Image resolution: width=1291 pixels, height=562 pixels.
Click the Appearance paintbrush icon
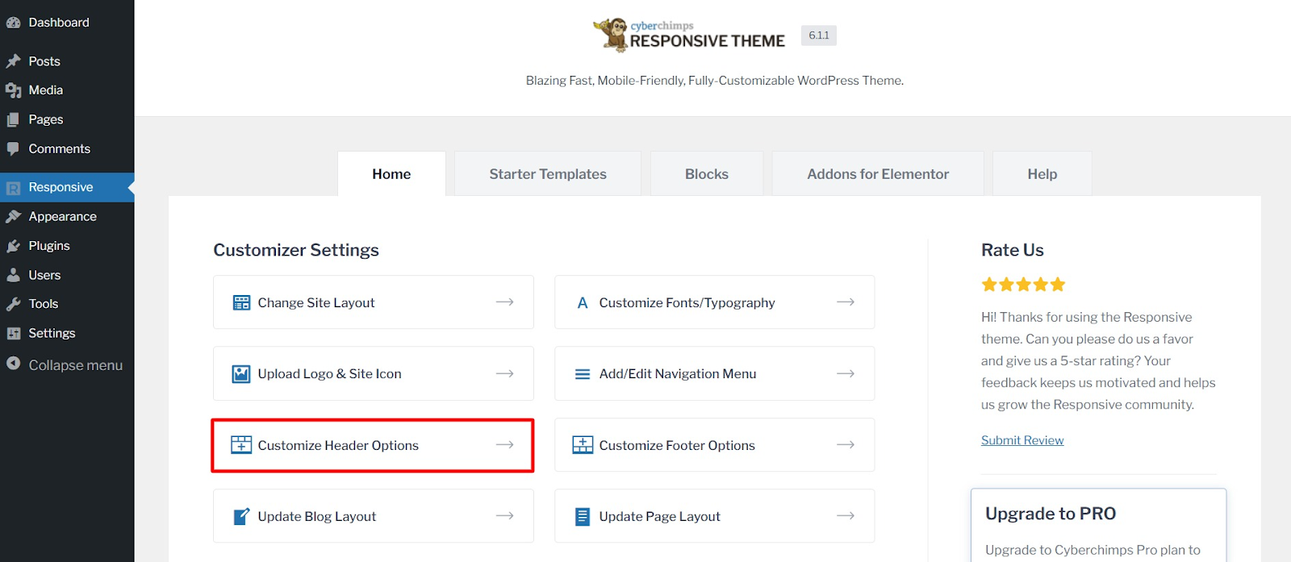click(13, 217)
